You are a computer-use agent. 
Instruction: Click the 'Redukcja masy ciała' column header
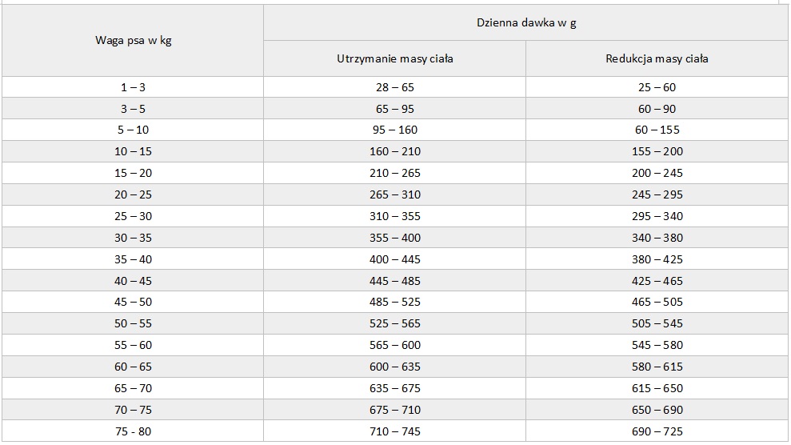coord(657,58)
